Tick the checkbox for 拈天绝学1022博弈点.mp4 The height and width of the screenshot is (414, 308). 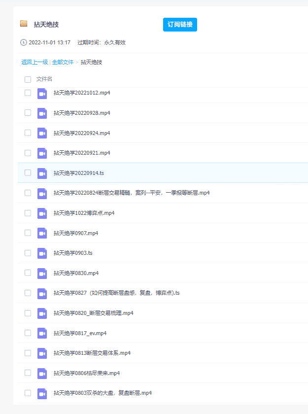click(x=28, y=213)
